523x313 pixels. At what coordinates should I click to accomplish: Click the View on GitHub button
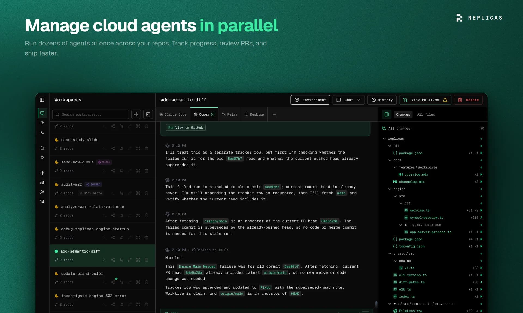pos(186,127)
